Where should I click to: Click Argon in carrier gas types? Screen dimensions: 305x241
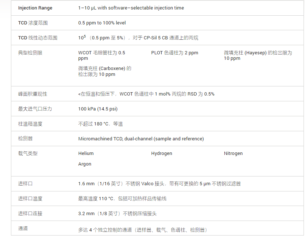85,164
